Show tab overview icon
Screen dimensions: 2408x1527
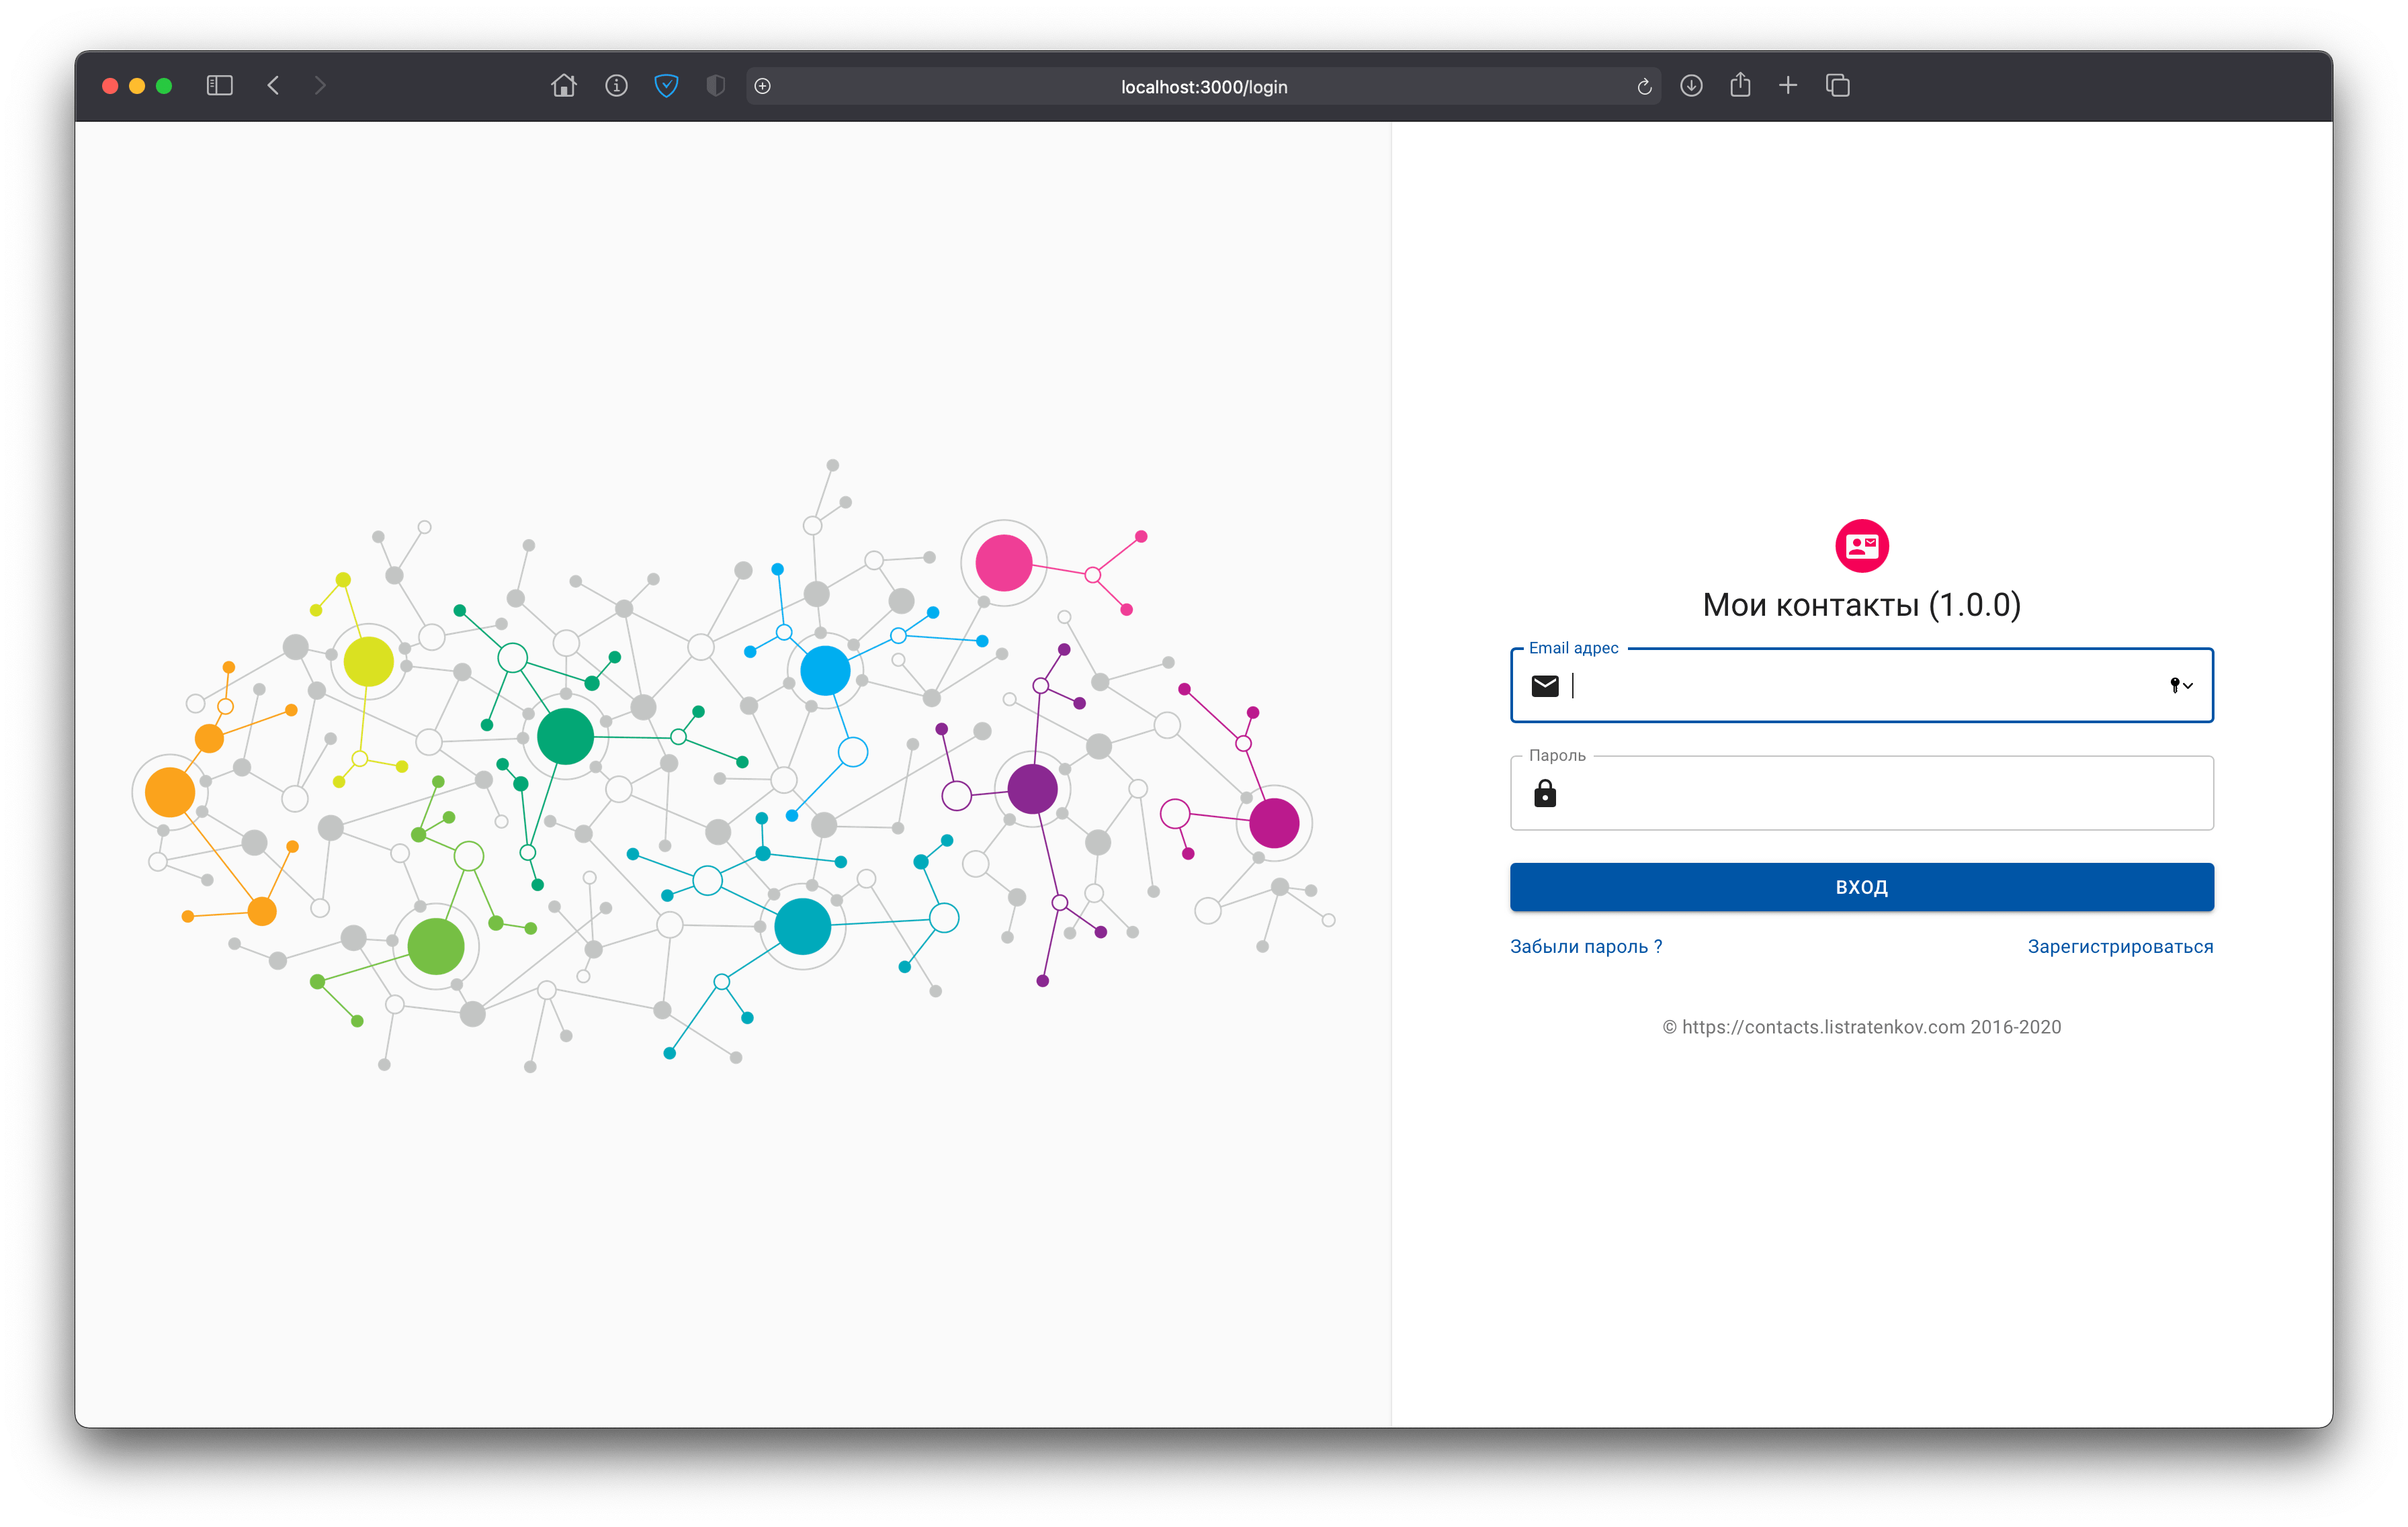(x=1837, y=86)
